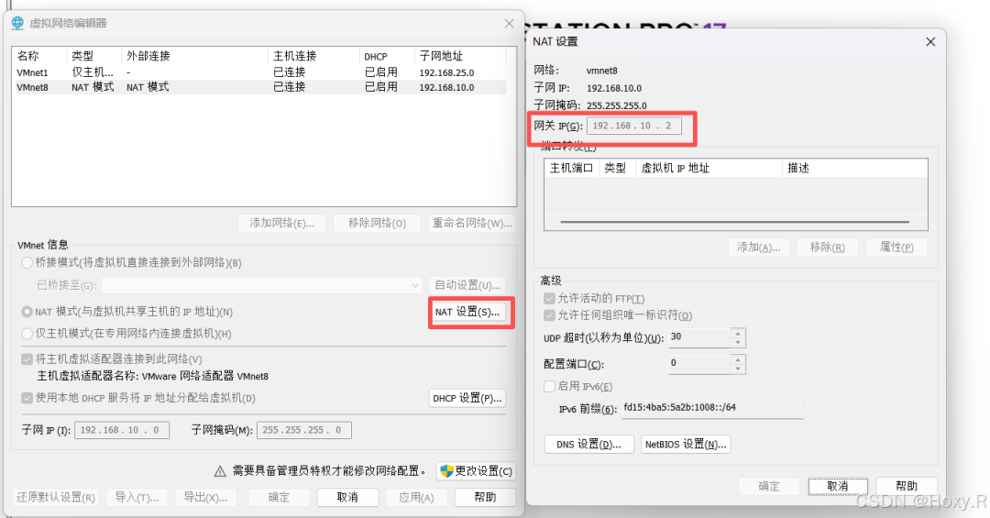Click 移除(R) in NAT 设置
The height and width of the screenshot is (518, 990).
click(827, 247)
